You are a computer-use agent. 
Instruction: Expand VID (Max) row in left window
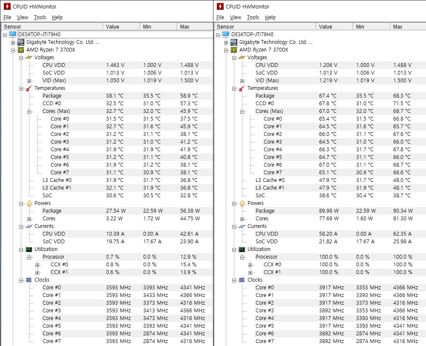pyautogui.click(x=29, y=81)
